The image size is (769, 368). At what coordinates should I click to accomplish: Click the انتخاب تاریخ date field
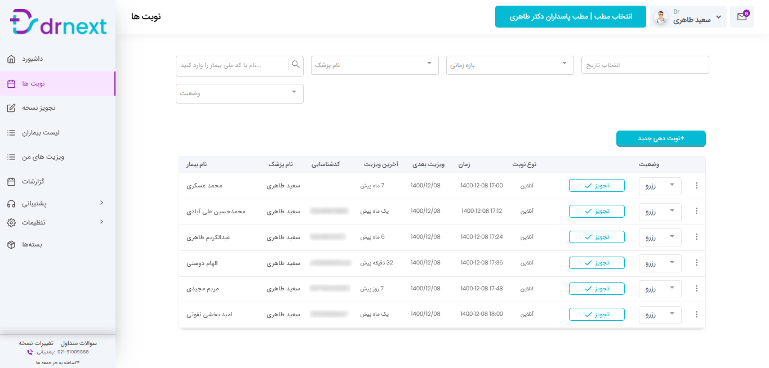(645, 65)
